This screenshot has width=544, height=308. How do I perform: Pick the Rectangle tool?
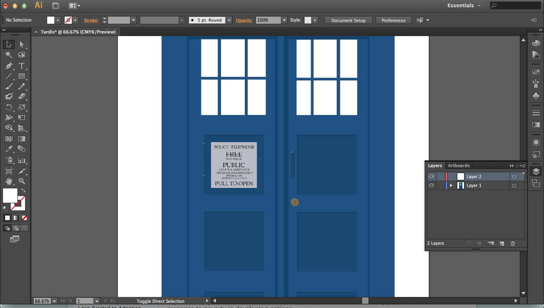tap(22, 76)
